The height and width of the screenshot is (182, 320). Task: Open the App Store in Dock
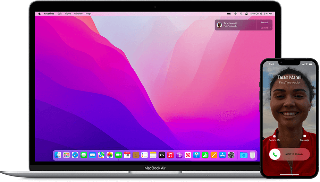222,155
